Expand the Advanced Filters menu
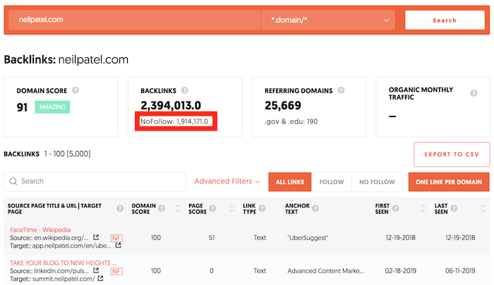Viewport: 494px width, 285px height. [227, 181]
